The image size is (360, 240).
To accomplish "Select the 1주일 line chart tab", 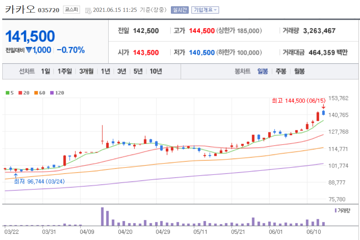I will [x=65, y=71].
